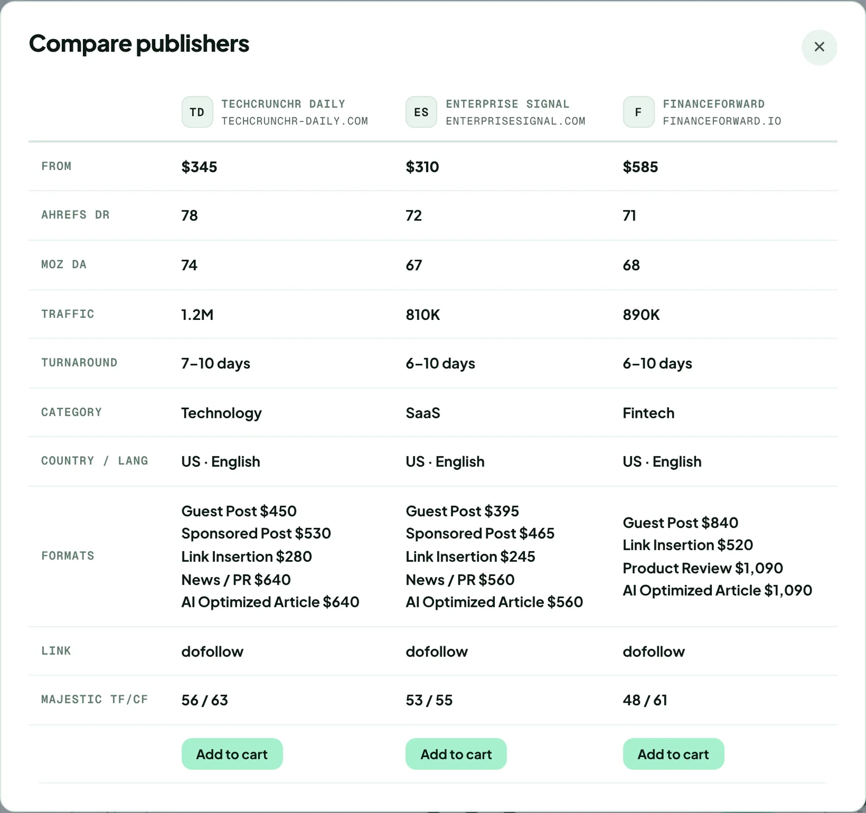Click the $310 starting price

(422, 167)
